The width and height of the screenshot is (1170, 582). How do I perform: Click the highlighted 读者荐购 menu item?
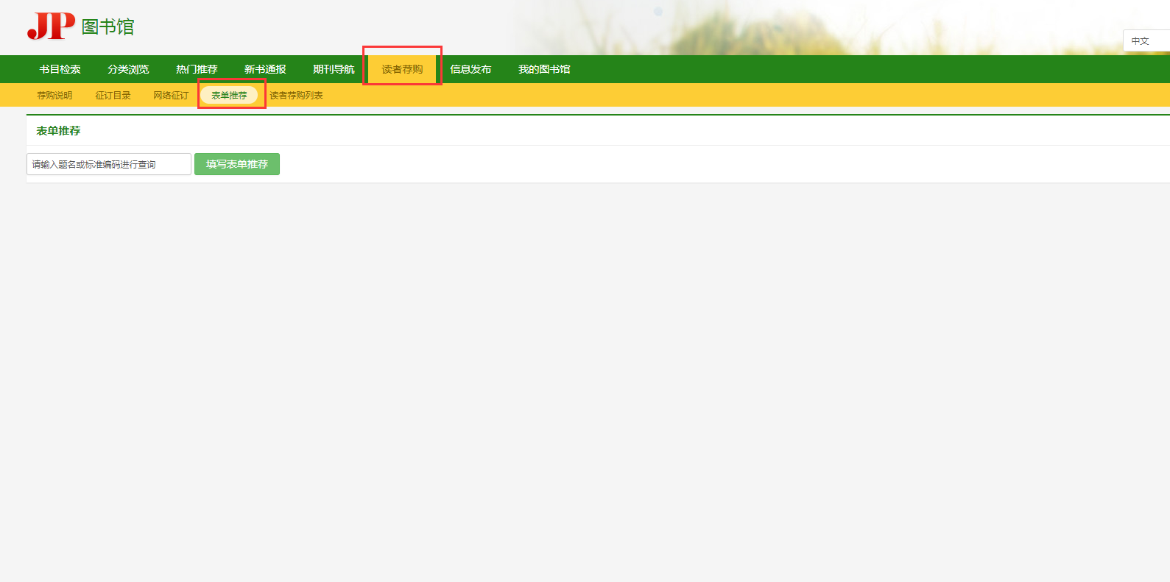(402, 69)
